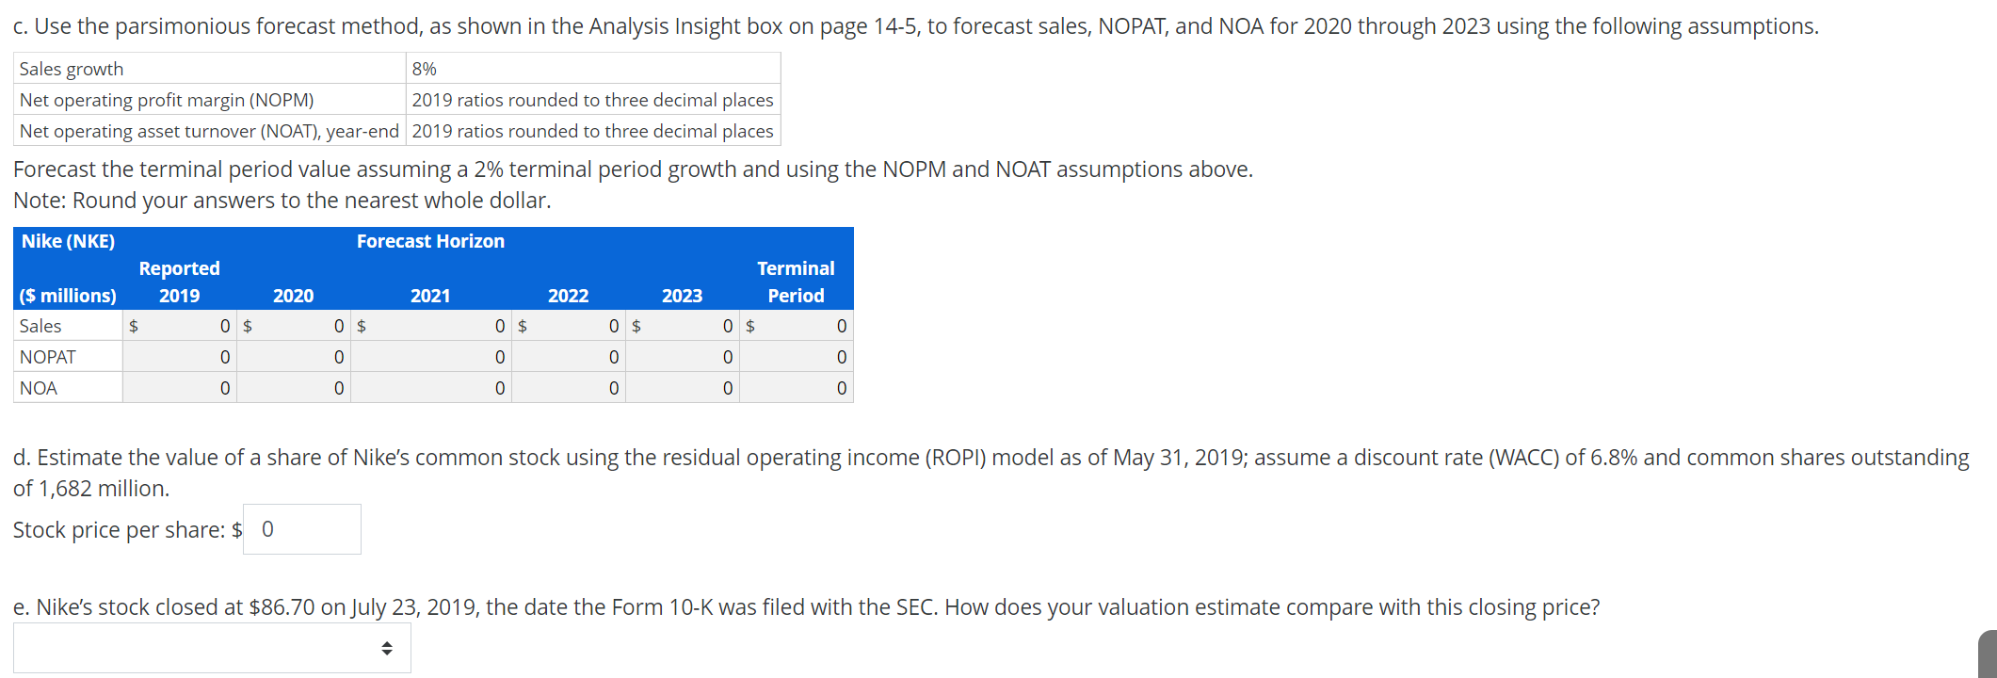Click the NOPAT 2021 forecast cell
This screenshot has width=1997, height=678.
click(430, 356)
